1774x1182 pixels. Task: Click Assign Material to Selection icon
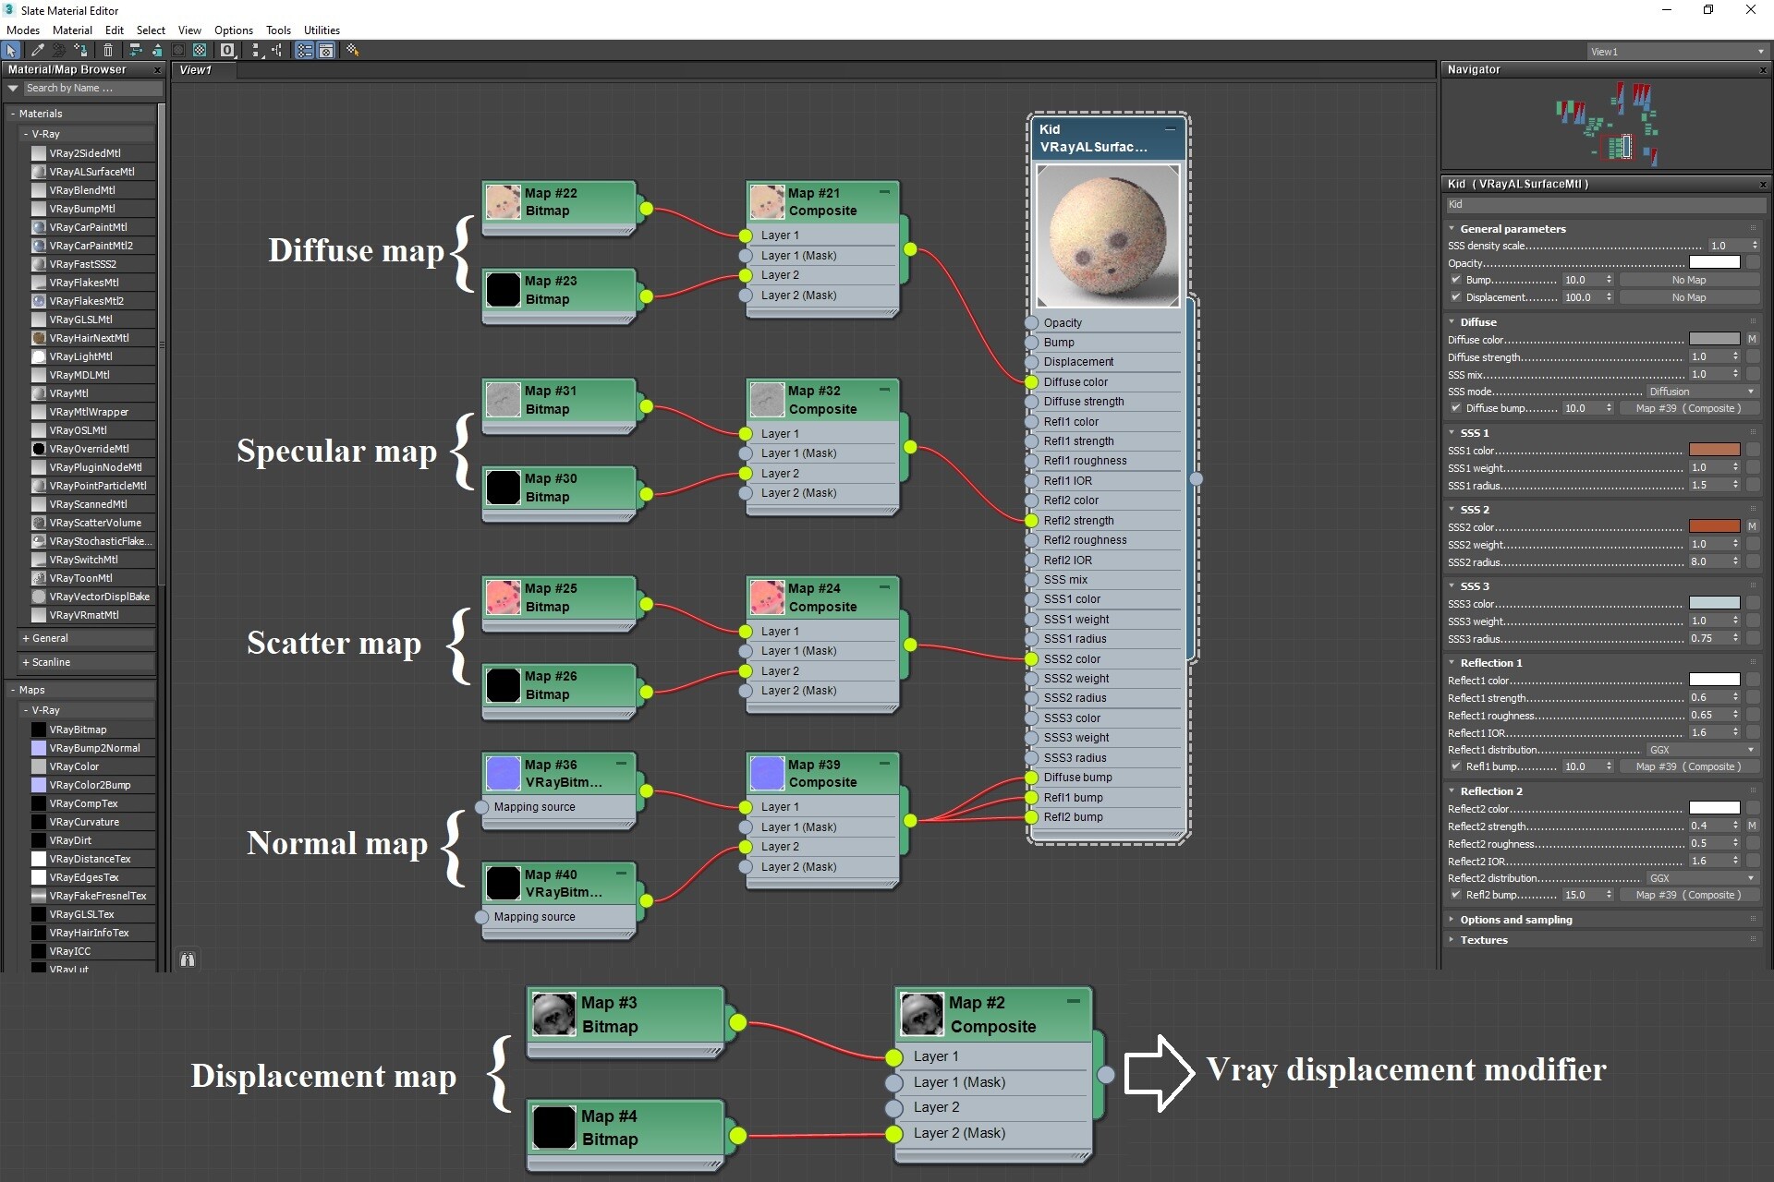click(x=81, y=51)
